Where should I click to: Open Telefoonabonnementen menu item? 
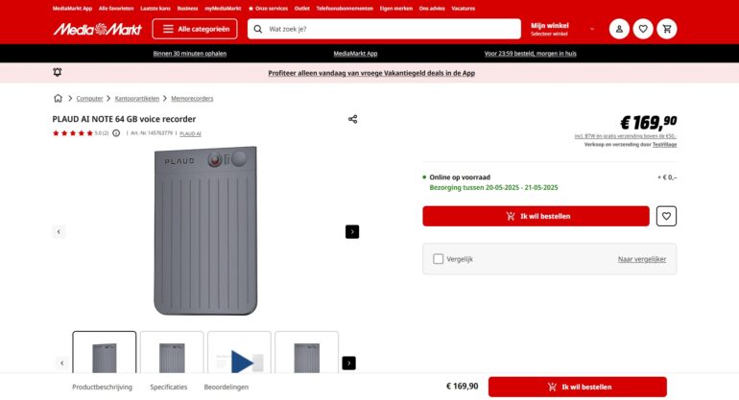click(x=345, y=9)
